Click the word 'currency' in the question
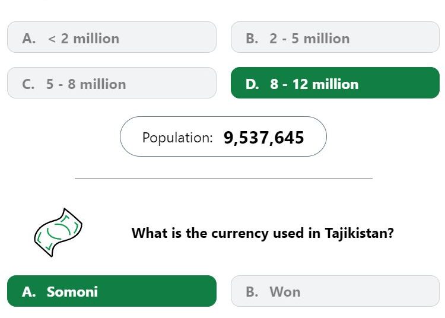 coord(240,234)
